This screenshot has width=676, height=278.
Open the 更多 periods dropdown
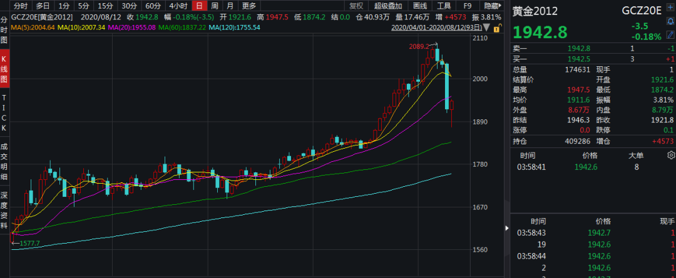[249, 6]
